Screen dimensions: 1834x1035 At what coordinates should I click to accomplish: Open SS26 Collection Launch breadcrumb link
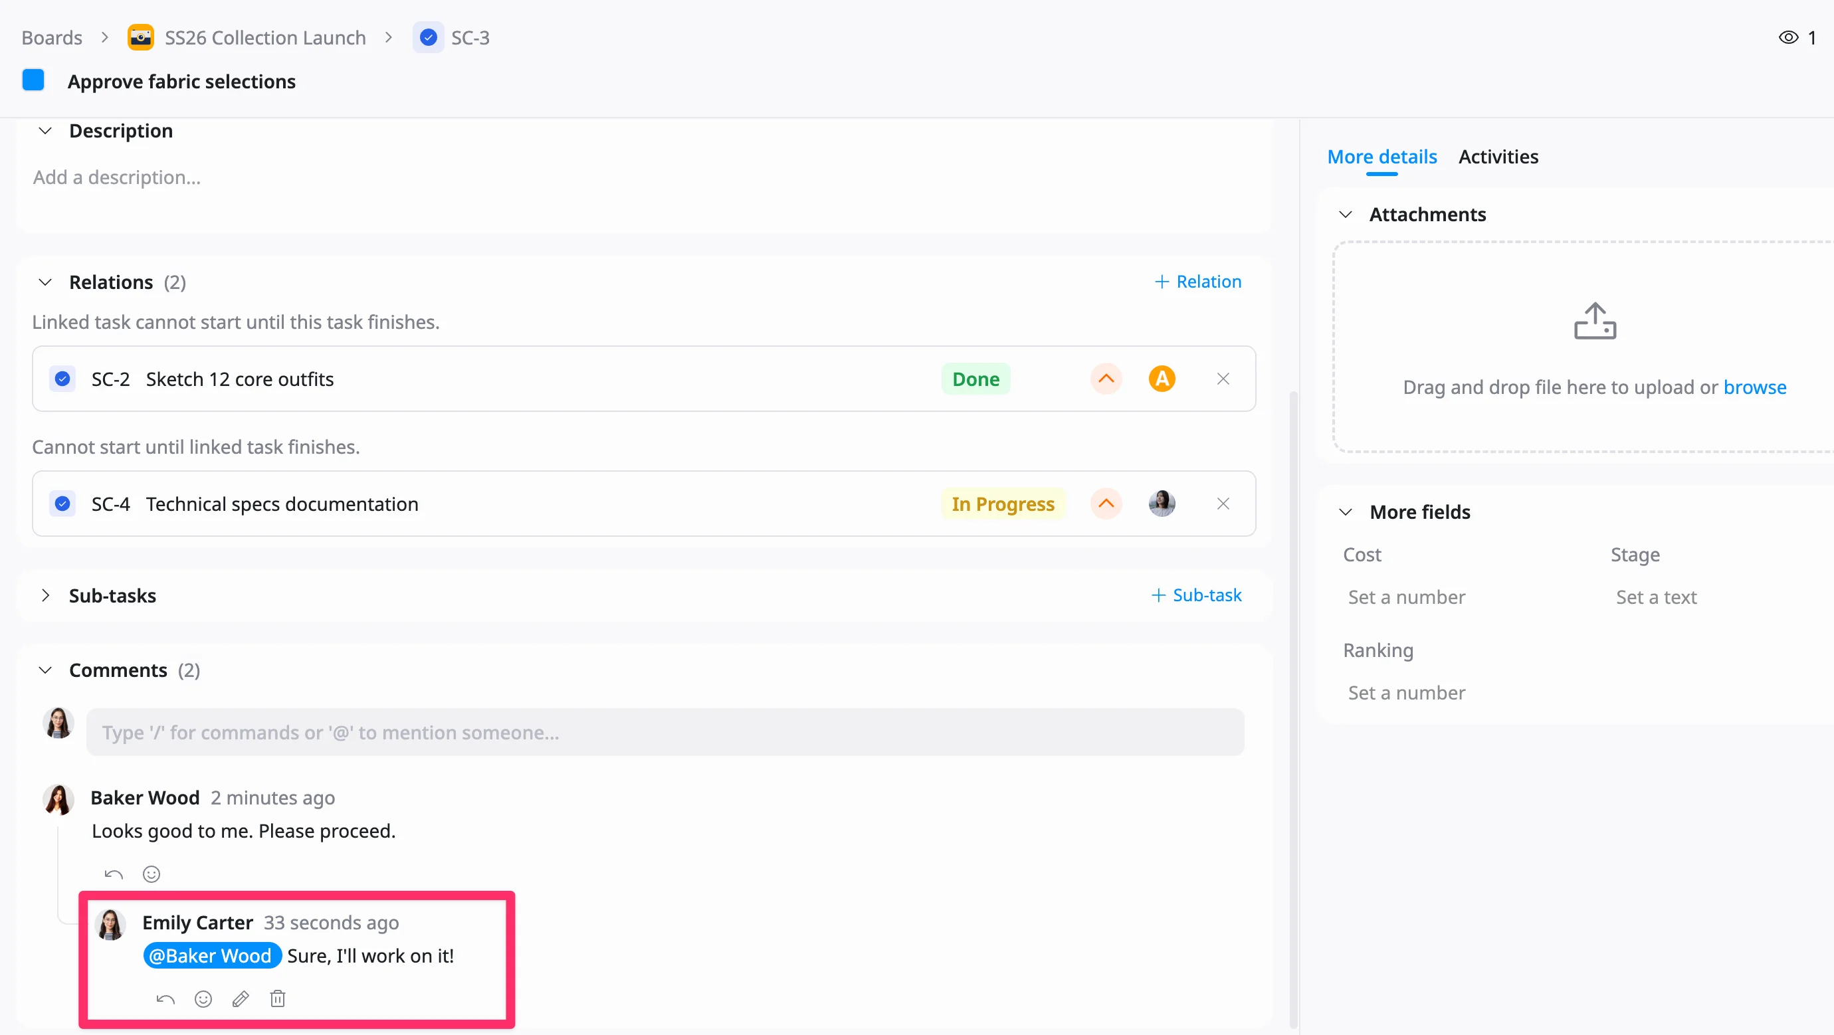point(265,38)
